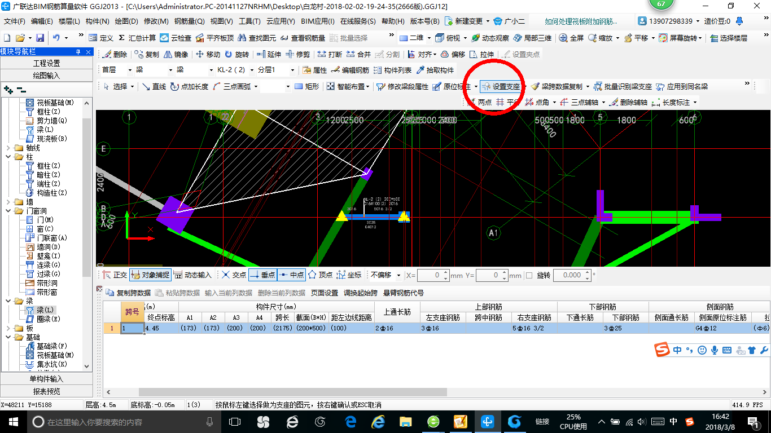Run 汇总计算 summary calculation
The height and width of the screenshot is (433, 771).
point(137,38)
